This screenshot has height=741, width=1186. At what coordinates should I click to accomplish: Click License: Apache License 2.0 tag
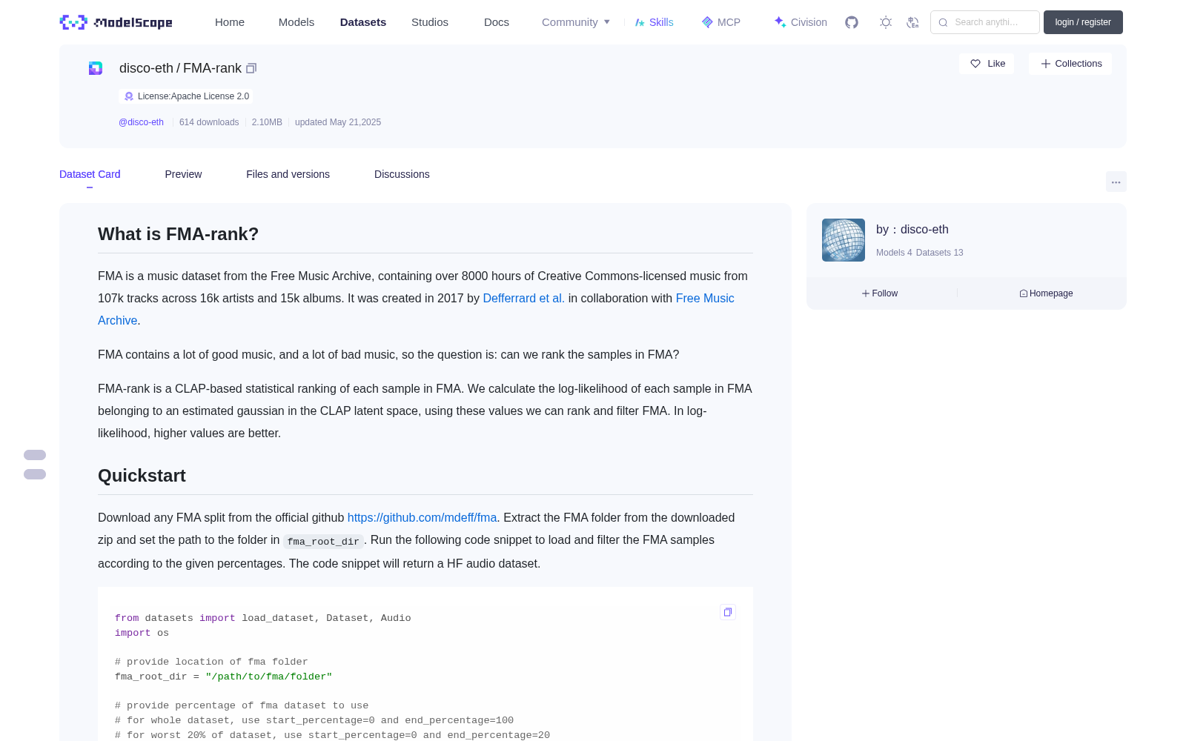[186, 96]
